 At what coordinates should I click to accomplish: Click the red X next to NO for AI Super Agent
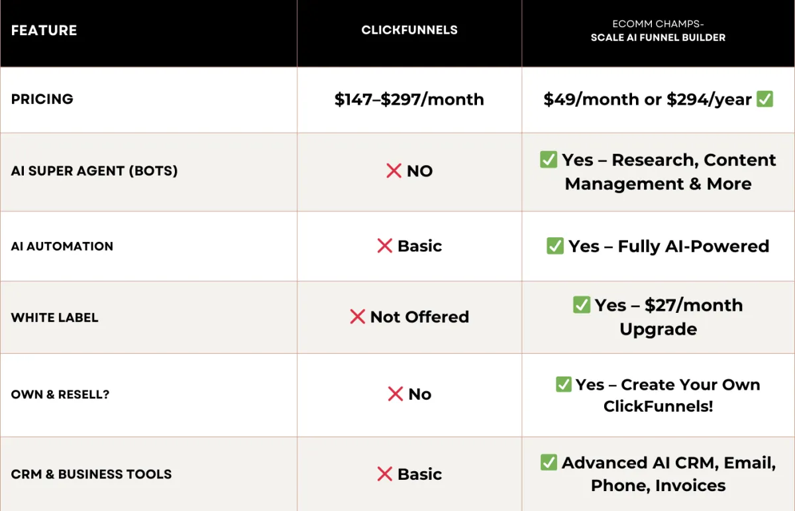[x=394, y=171]
